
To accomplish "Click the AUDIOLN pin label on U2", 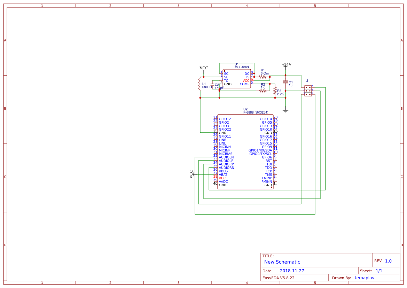I will [226, 157].
